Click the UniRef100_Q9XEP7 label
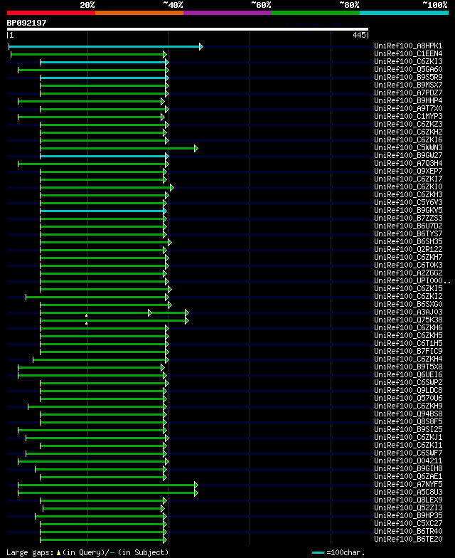455x558 pixels. click(408, 171)
